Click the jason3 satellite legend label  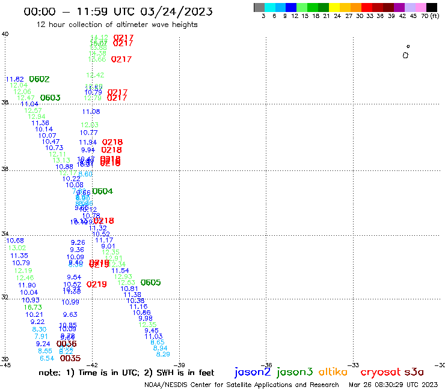(295, 372)
